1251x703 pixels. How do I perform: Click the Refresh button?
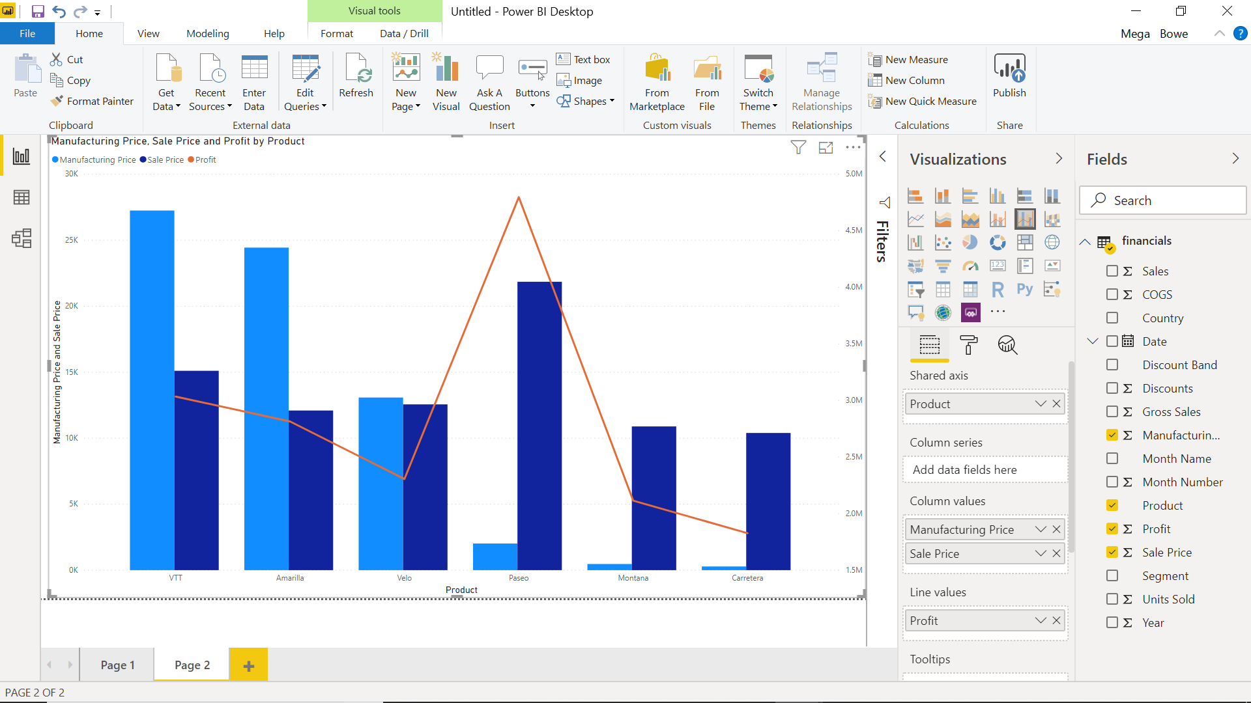356,76
